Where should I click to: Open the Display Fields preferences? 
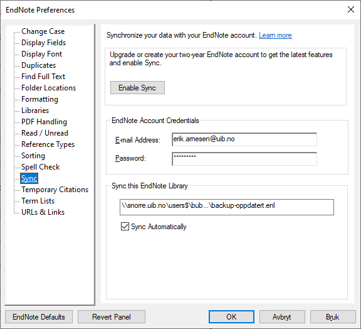coord(43,43)
